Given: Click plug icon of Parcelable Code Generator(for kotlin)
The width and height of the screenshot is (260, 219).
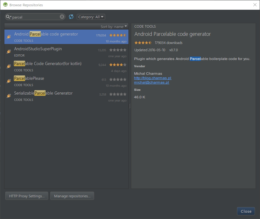Looking at the screenshot, I should click(x=9, y=66).
